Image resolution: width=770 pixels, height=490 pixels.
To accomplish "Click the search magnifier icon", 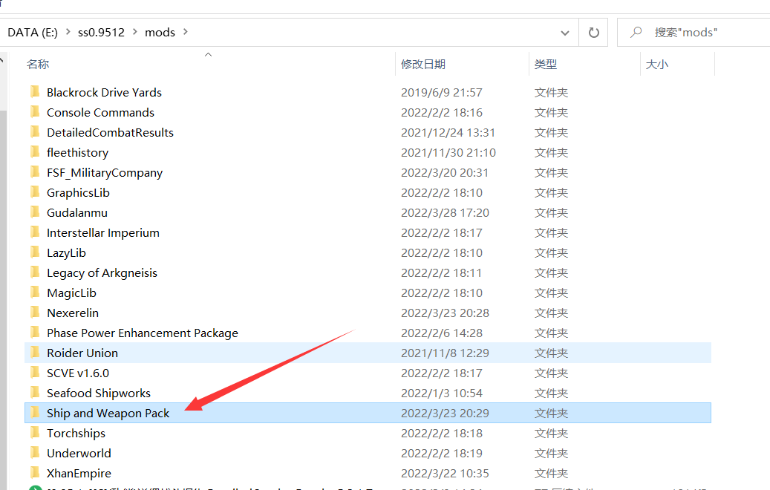I will 636,33.
